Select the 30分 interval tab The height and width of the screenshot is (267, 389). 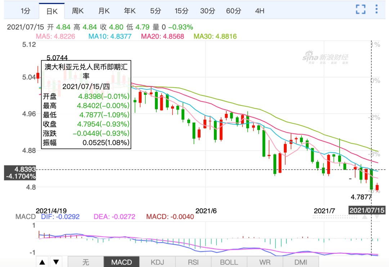tap(207, 11)
